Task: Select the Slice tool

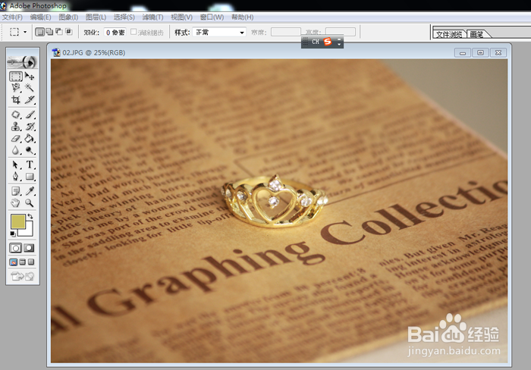Action: coord(30,100)
